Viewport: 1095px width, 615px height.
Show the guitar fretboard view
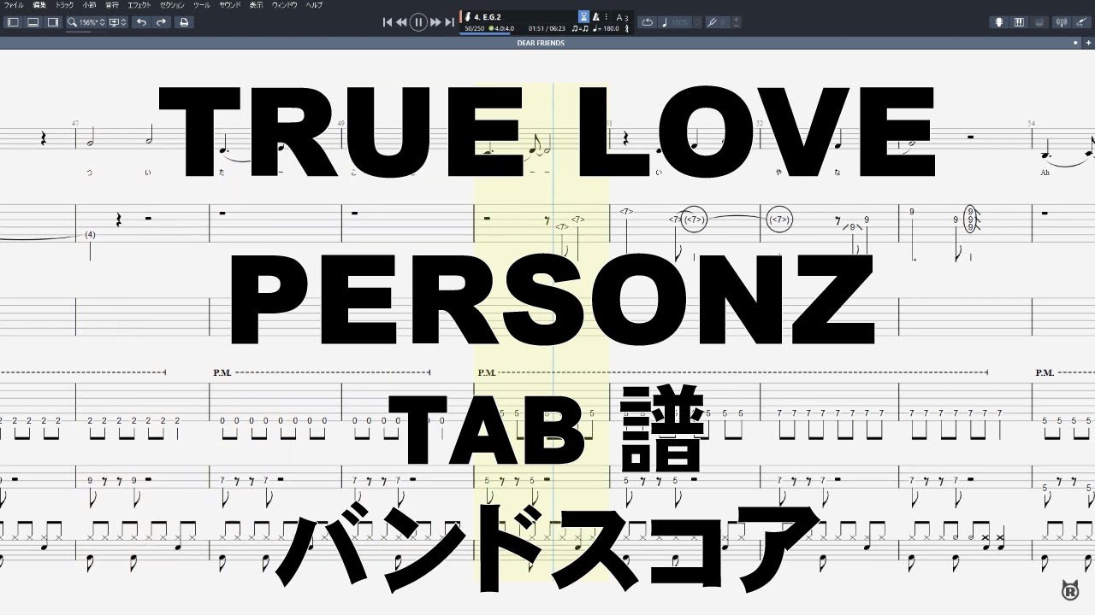click(998, 22)
